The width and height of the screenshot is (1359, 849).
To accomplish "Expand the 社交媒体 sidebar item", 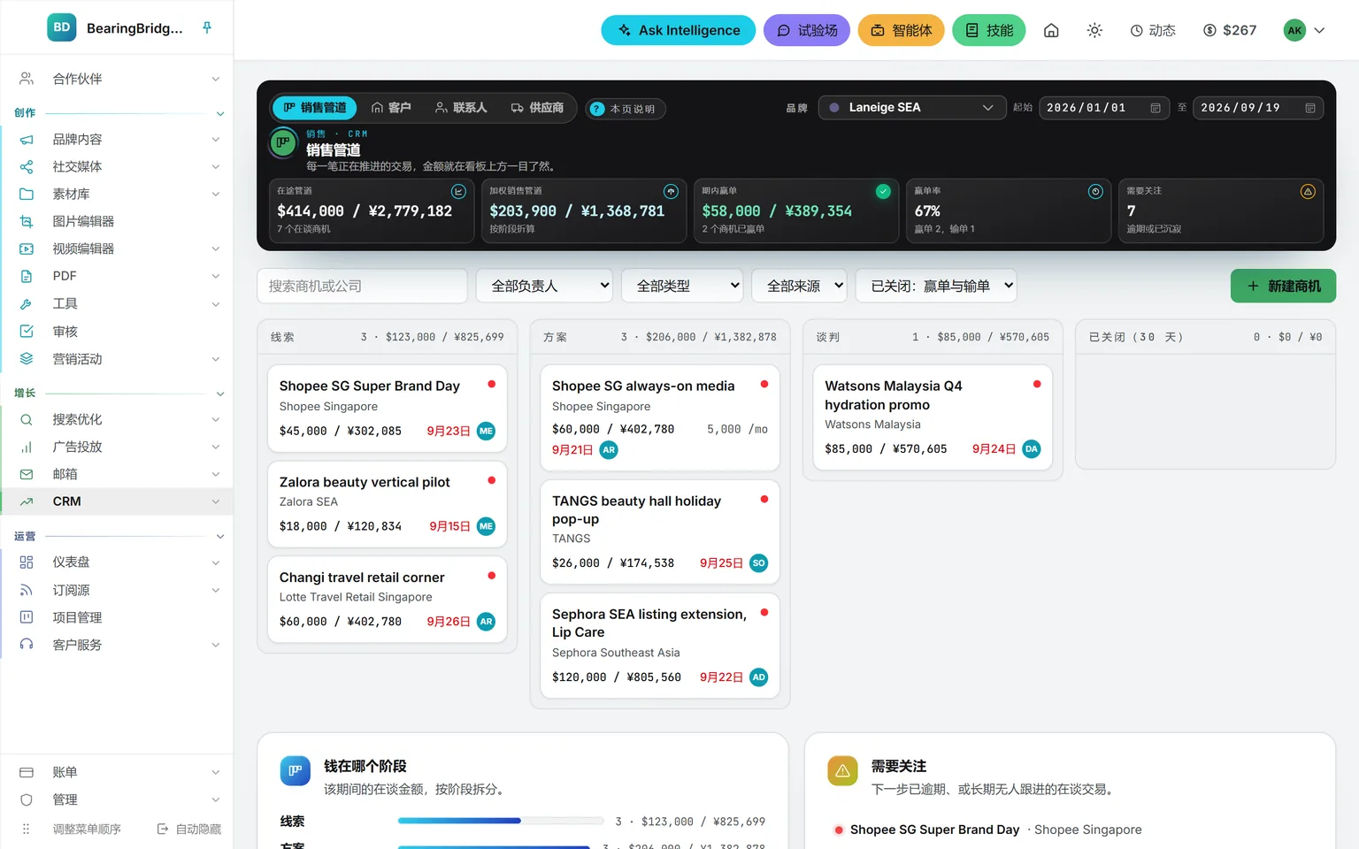I will coord(118,166).
